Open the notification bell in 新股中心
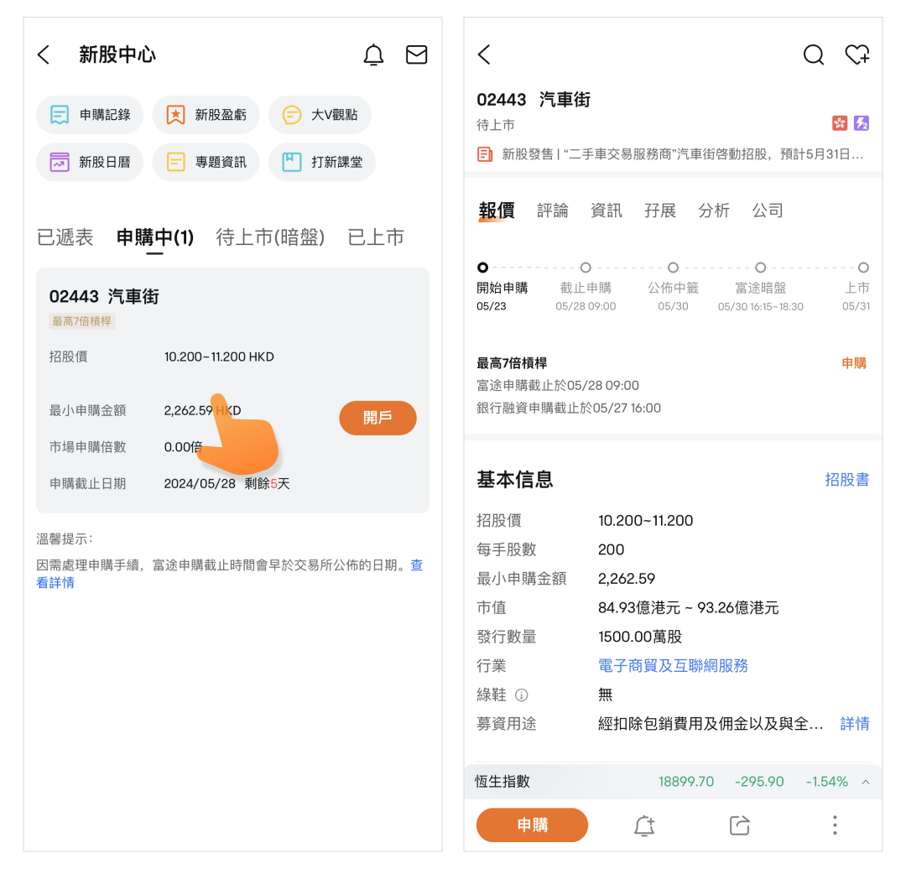This screenshot has height=869, width=906. 373,55
